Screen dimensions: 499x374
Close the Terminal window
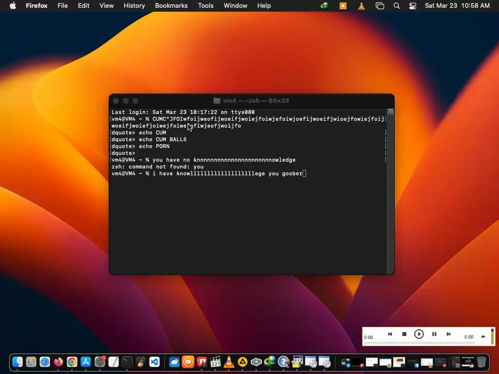116,101
